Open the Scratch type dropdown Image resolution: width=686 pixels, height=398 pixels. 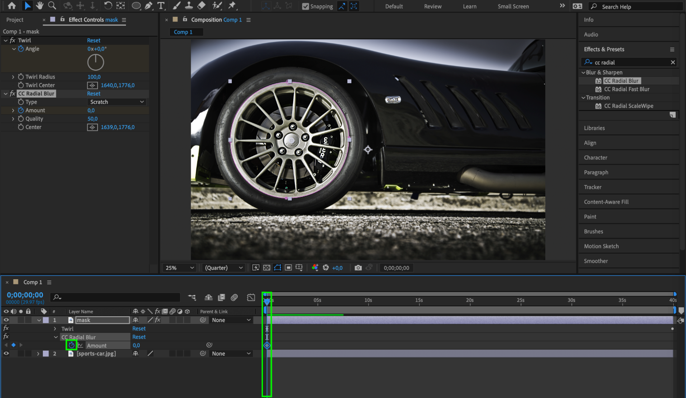(117, 102)
